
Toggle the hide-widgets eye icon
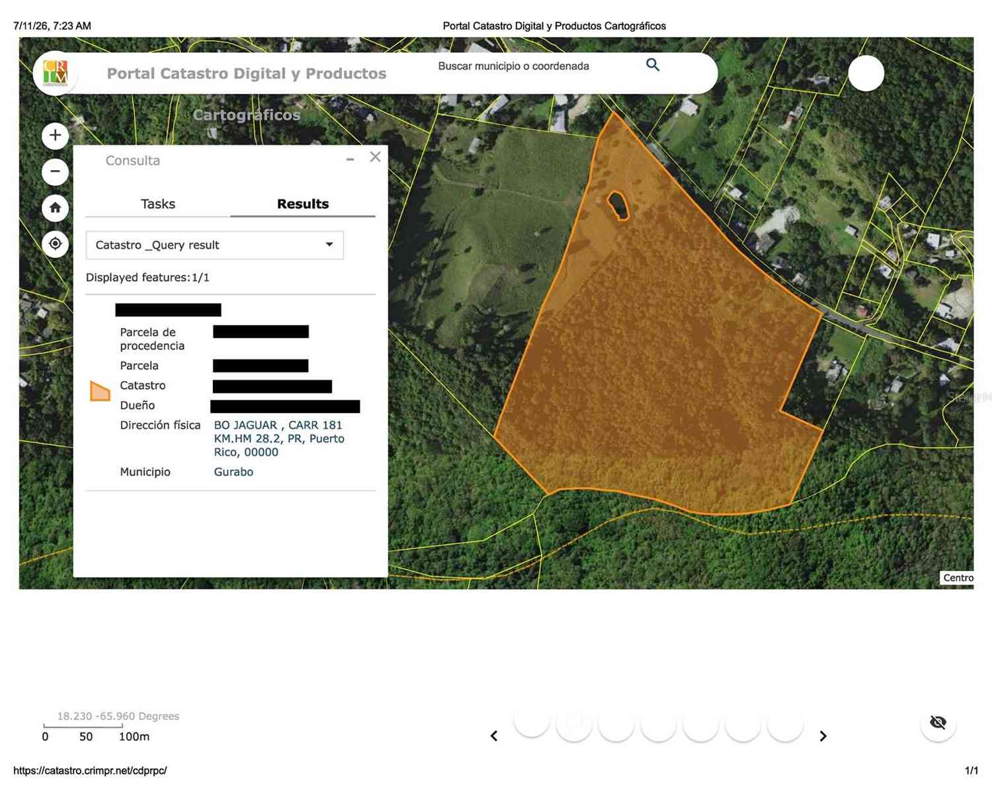pos(938,723)
